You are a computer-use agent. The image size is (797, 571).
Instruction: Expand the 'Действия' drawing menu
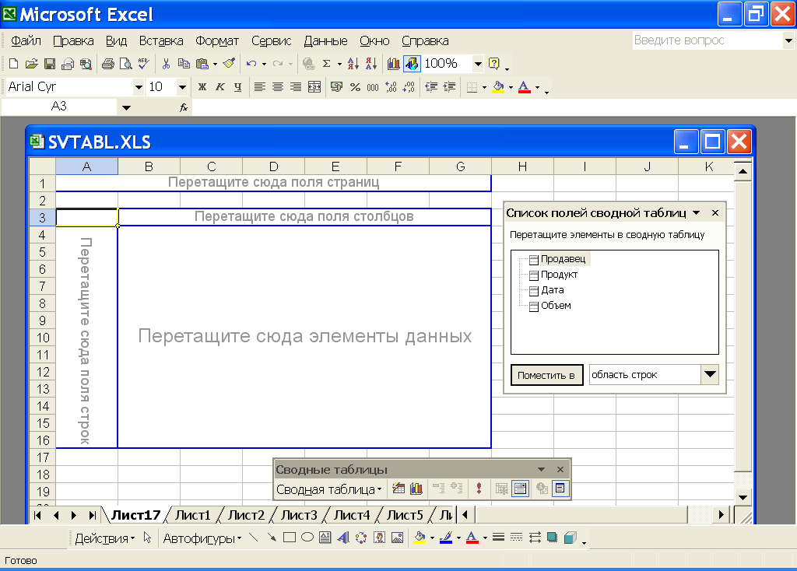pyautogui.click(x=105, y=538)
